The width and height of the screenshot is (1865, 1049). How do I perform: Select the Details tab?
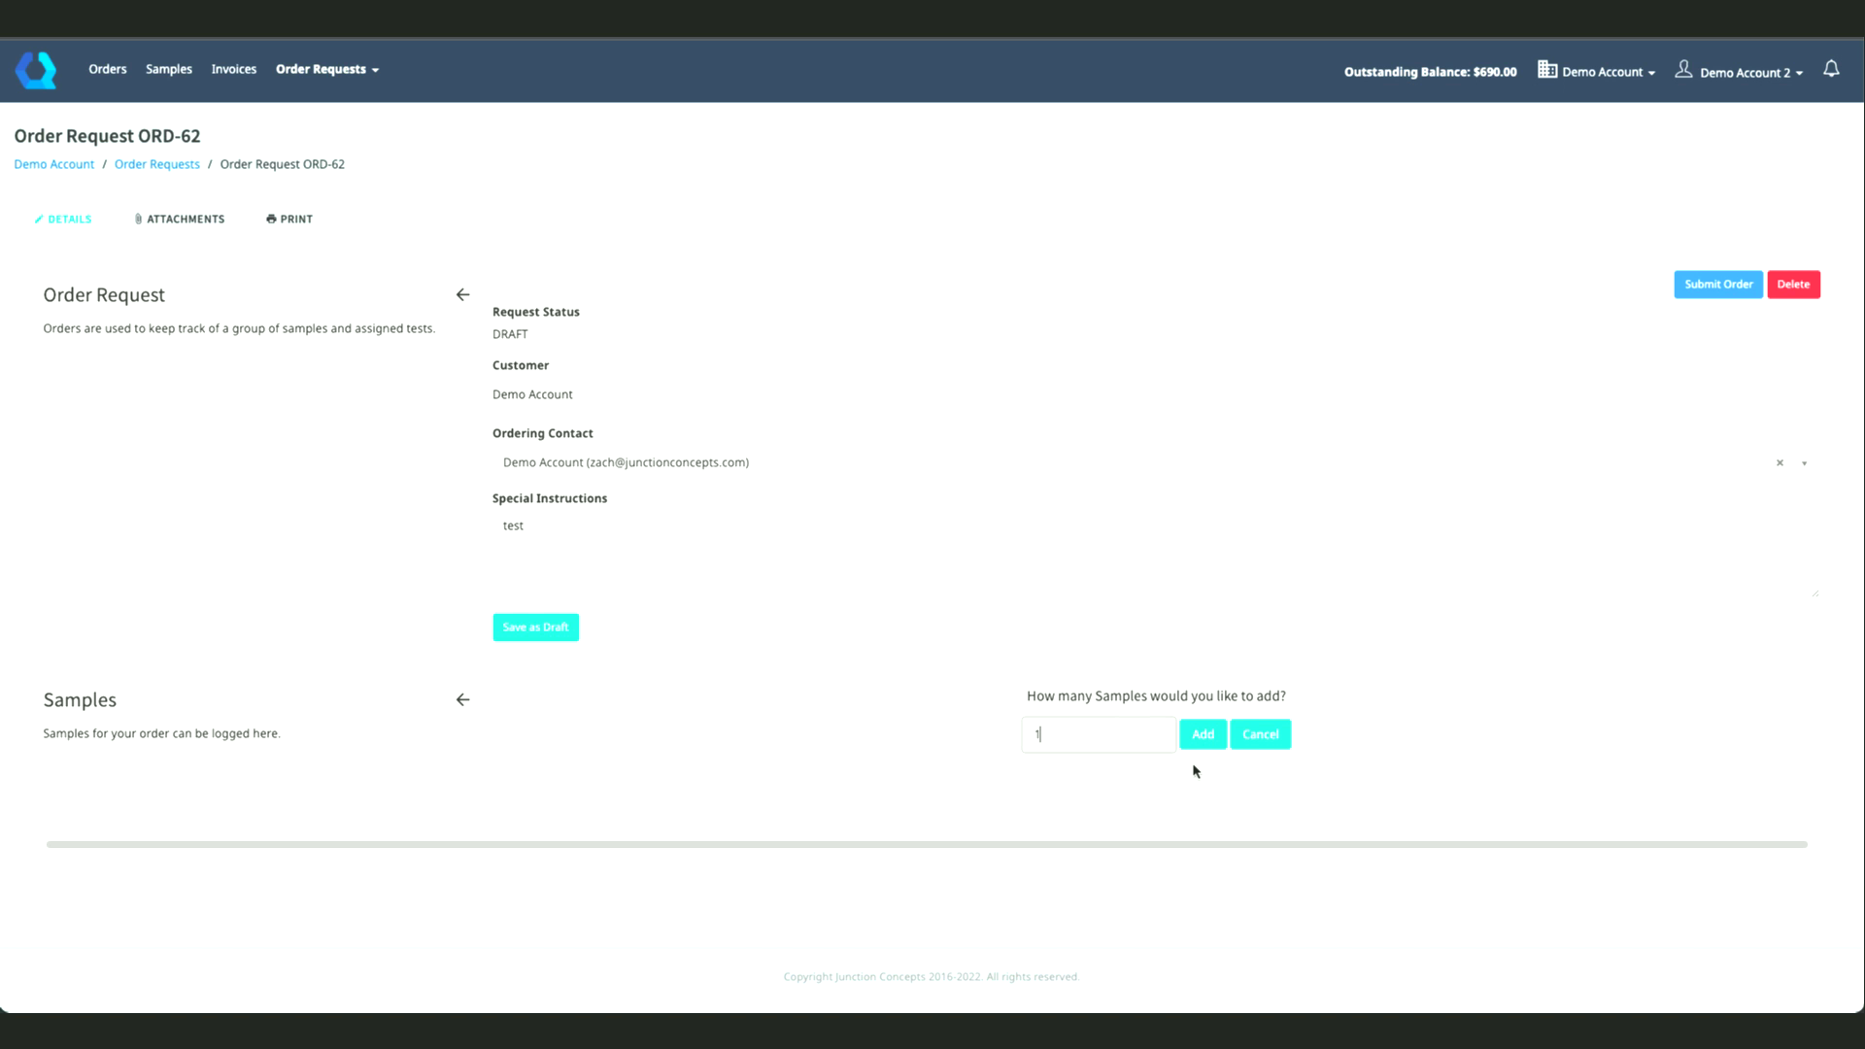pos(63,220)
